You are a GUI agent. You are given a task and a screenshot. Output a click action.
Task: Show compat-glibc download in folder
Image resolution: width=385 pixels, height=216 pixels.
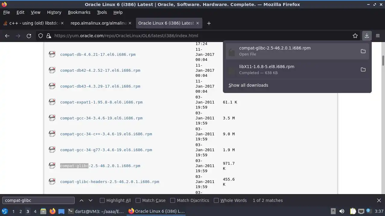click(363, 51)
